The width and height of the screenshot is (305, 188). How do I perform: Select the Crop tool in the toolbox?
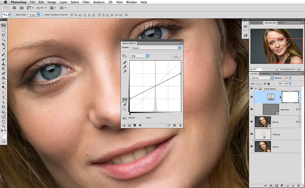3,44
